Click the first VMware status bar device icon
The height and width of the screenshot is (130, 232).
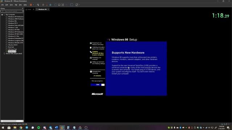point(222,124)
